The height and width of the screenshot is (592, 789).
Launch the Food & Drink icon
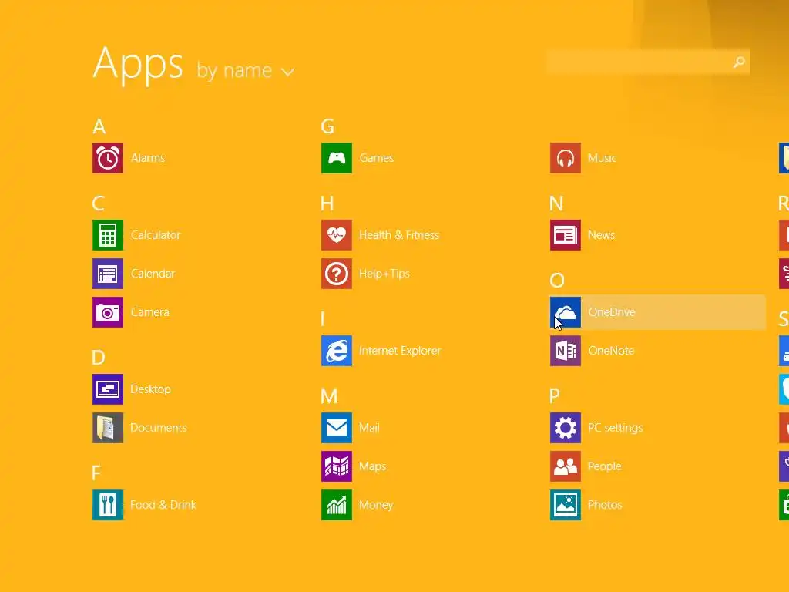[x=108, y=505]
